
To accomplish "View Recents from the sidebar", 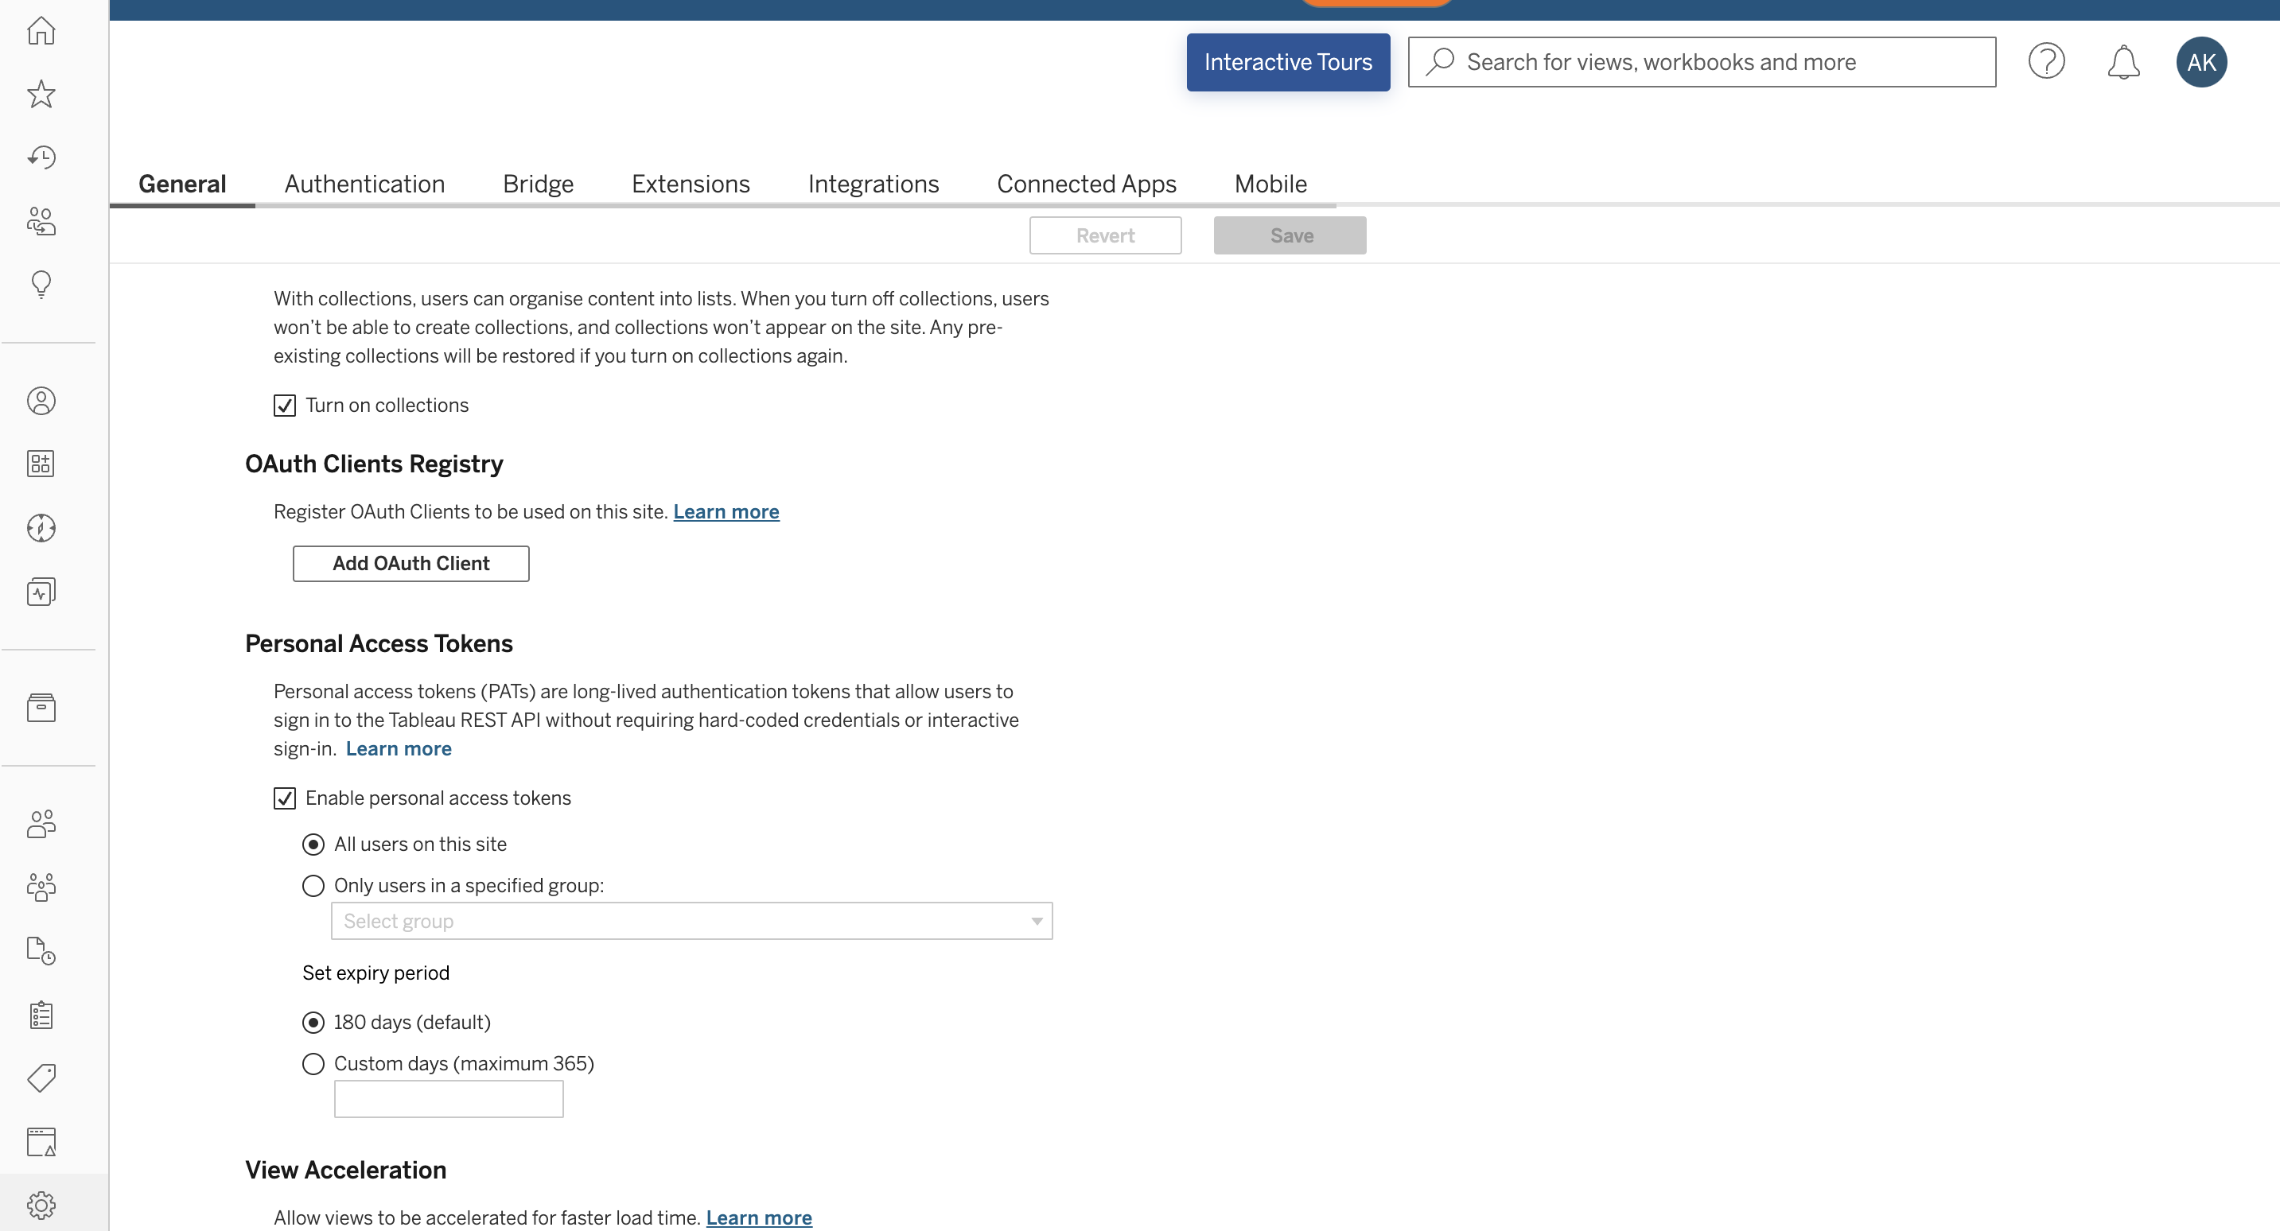I will (41, 157).
